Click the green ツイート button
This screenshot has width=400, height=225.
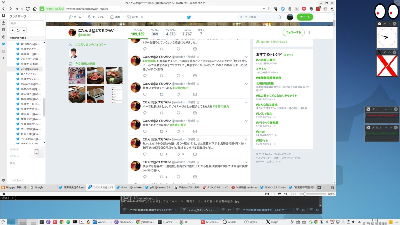pos(305,17)
